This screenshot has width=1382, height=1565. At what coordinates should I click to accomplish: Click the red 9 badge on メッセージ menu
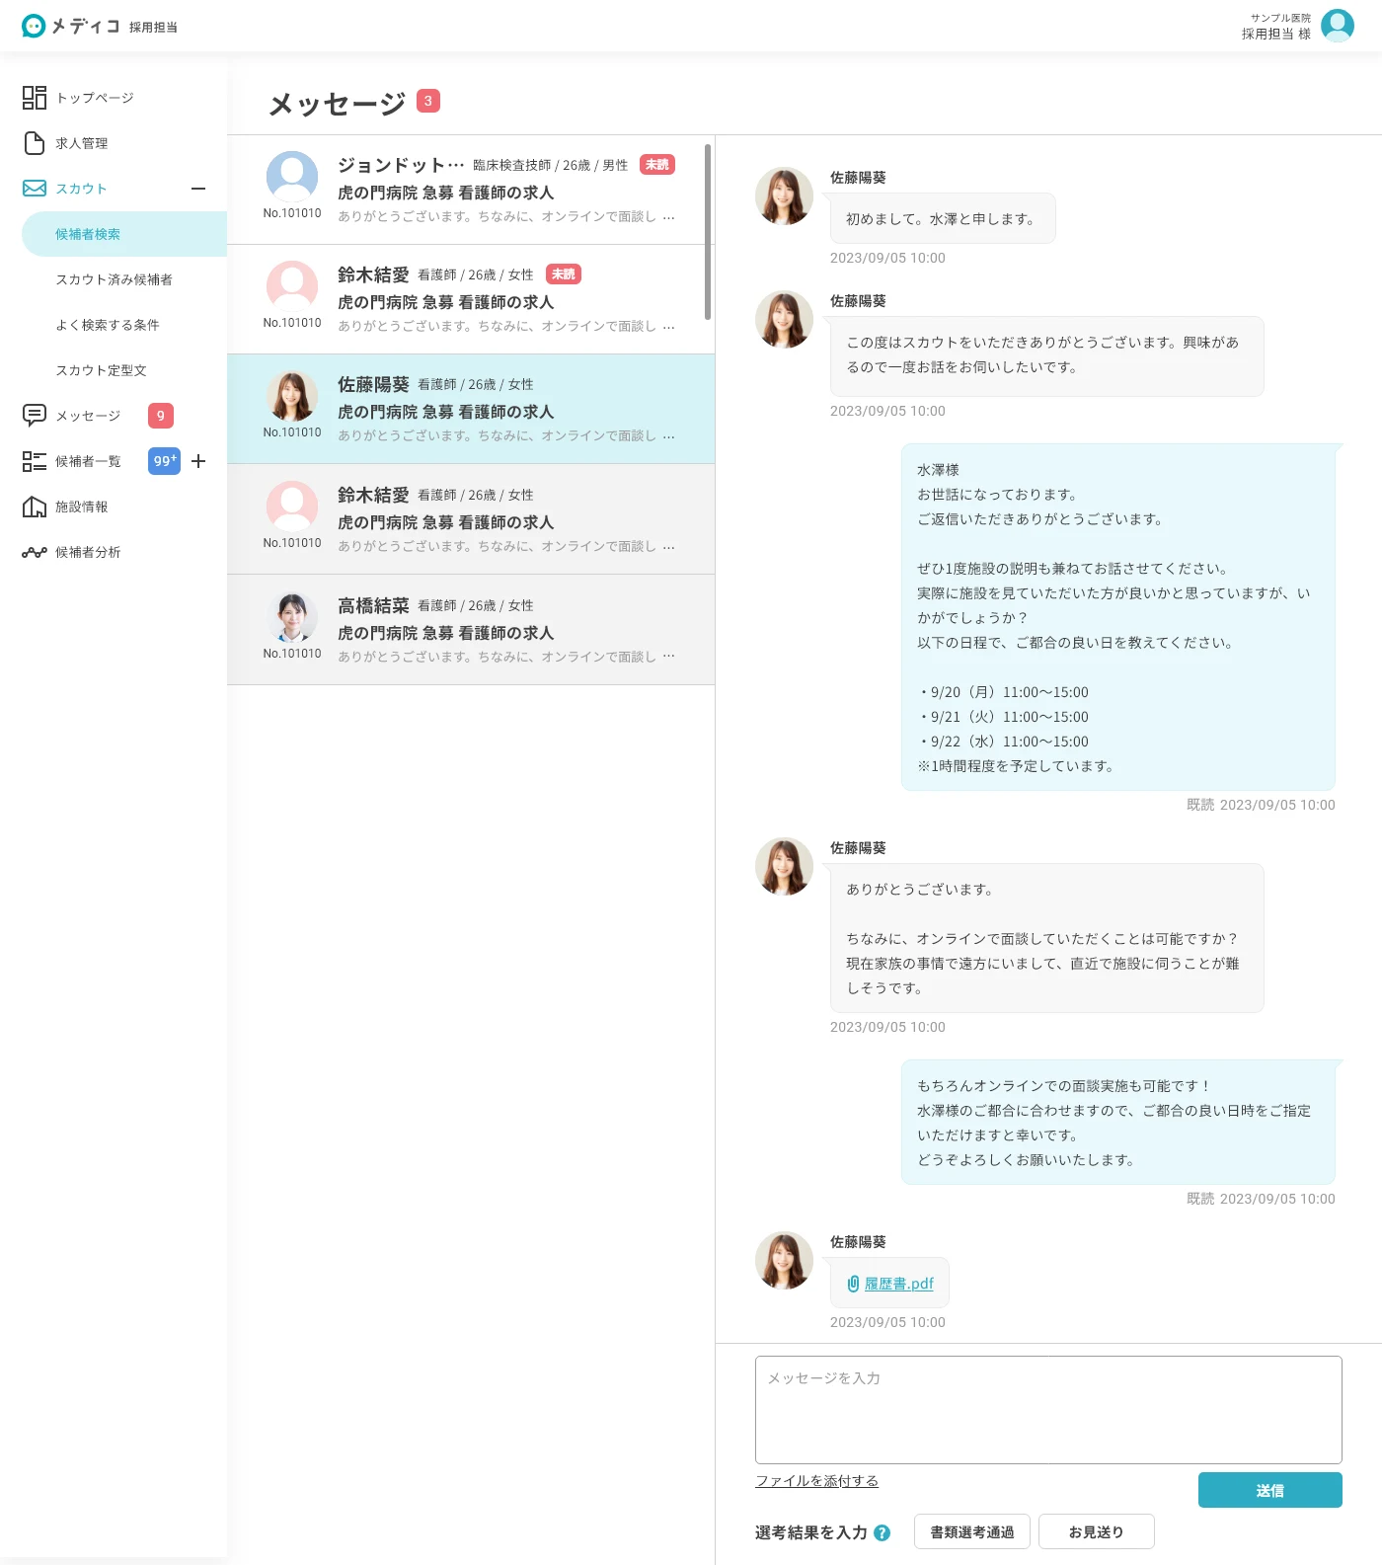click(161, 416)
